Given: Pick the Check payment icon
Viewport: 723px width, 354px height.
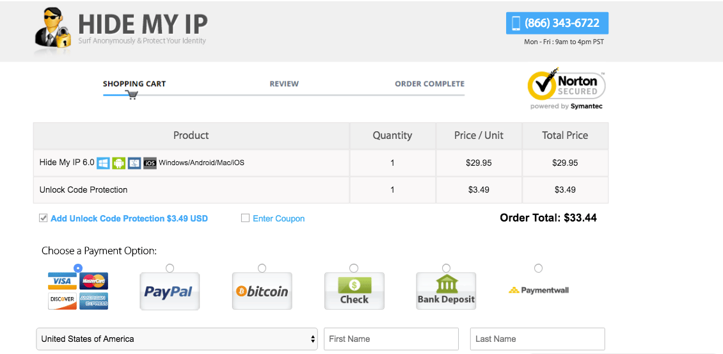Looking at the screenshot, I should coord(354,291).
